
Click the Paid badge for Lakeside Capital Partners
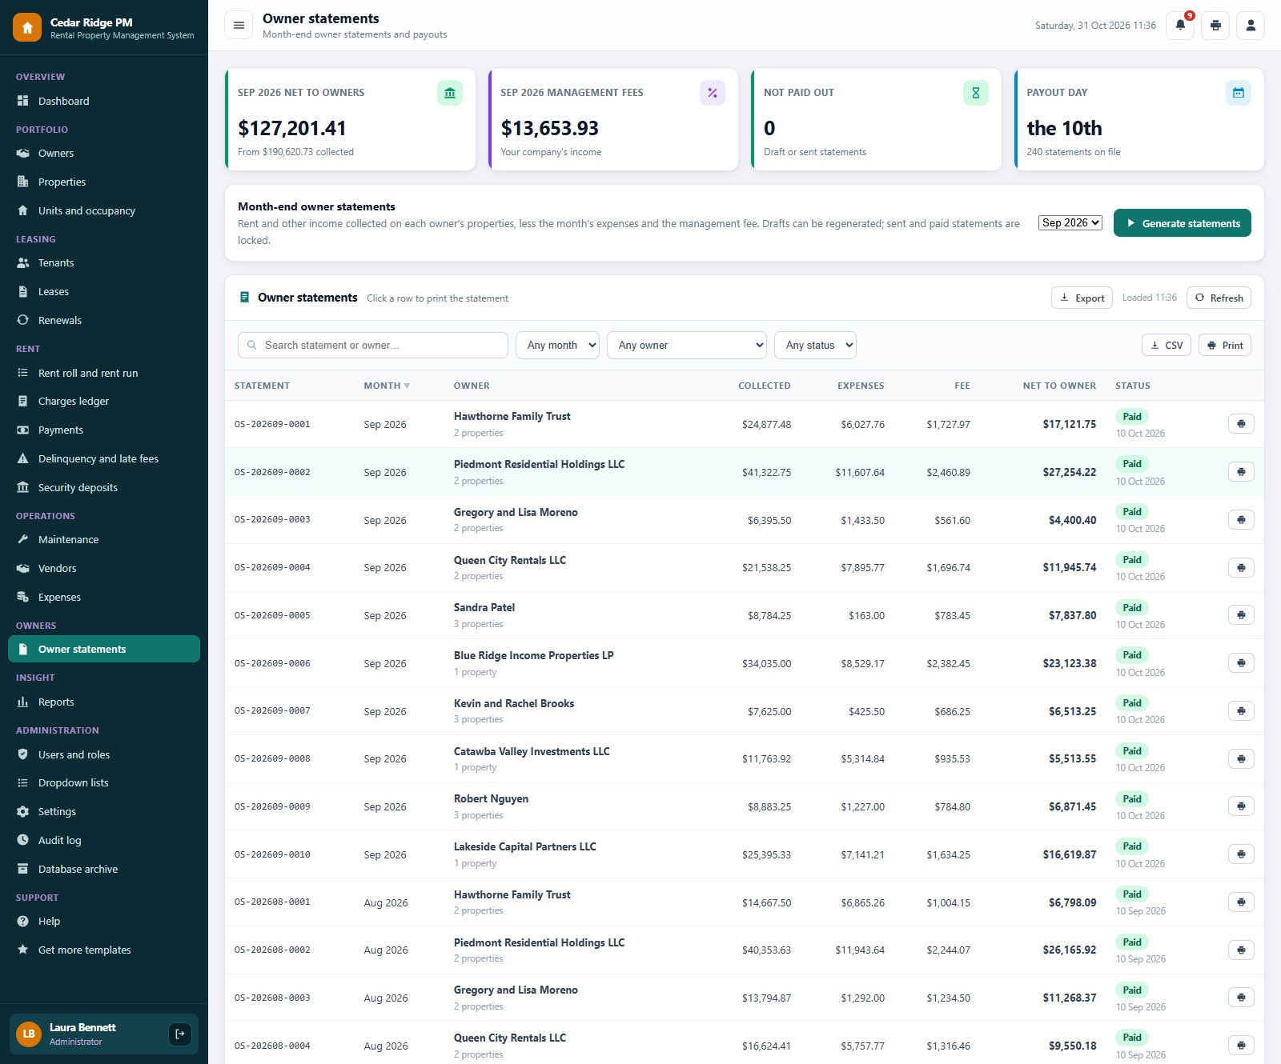[x=1132, y=846]
